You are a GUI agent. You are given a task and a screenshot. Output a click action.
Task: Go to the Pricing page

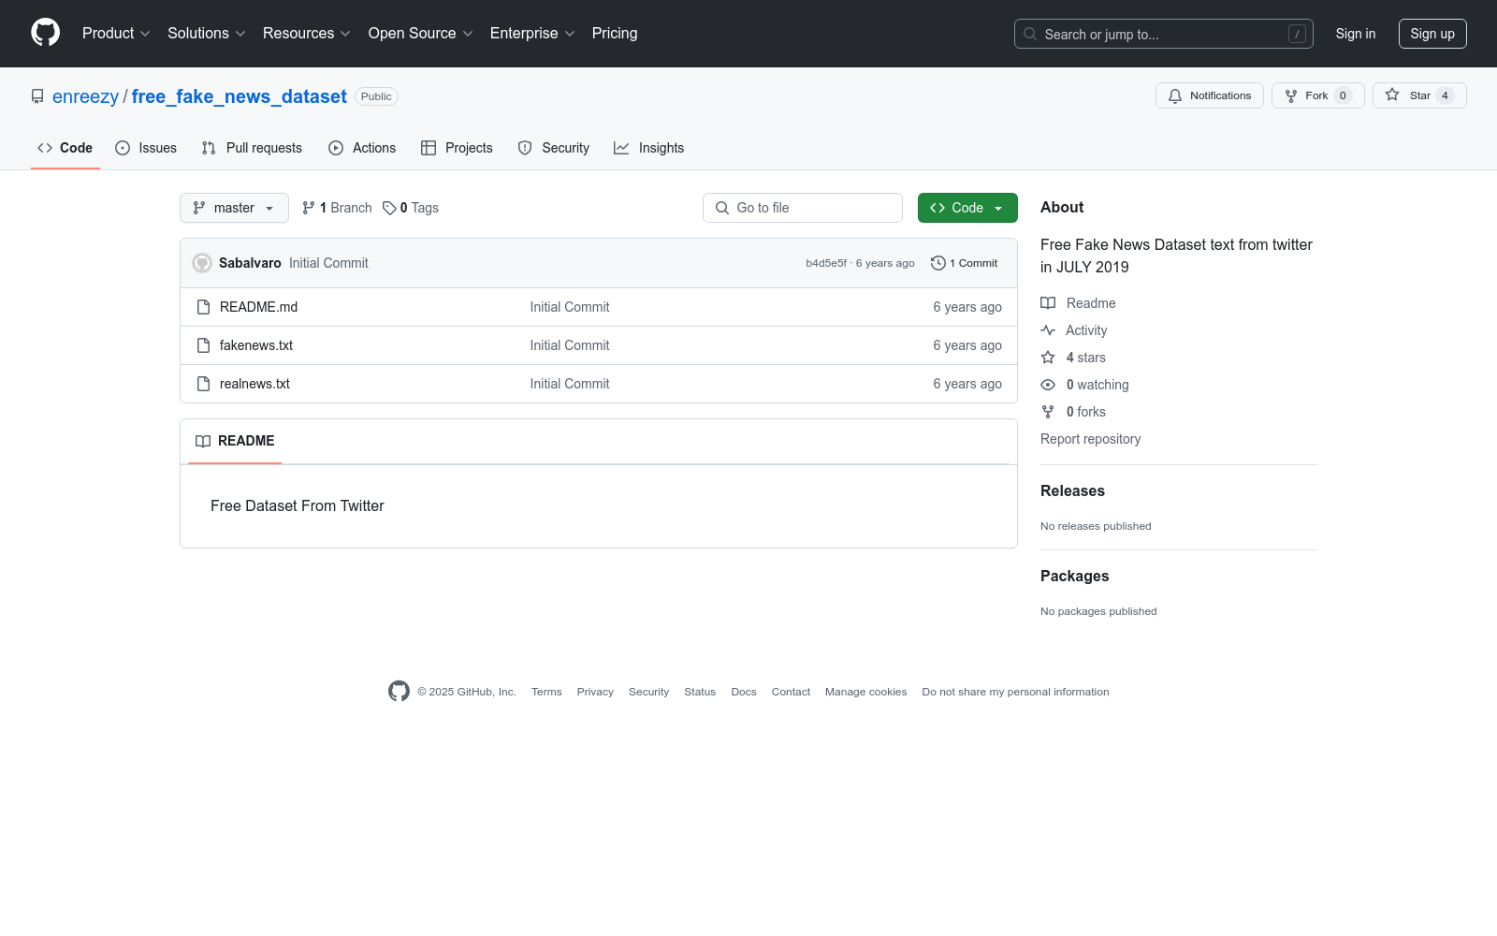pyautogui.click(x=615, y=34)
